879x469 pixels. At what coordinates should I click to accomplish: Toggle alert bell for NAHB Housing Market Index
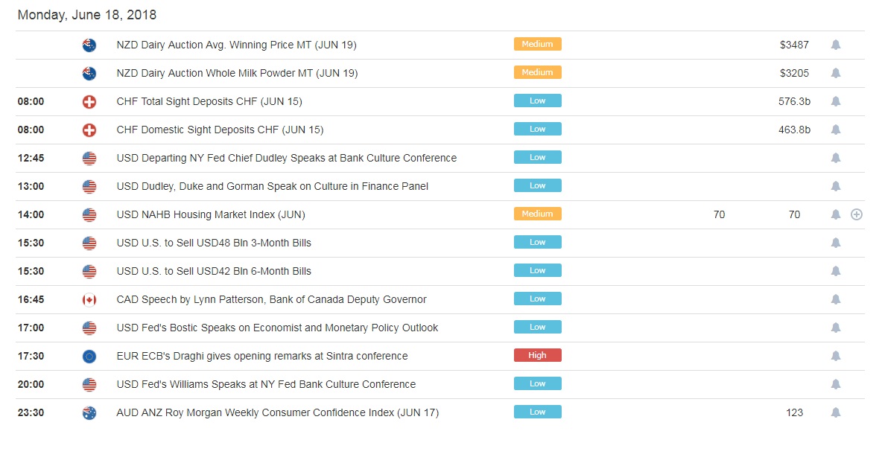(x=836, y=215)
